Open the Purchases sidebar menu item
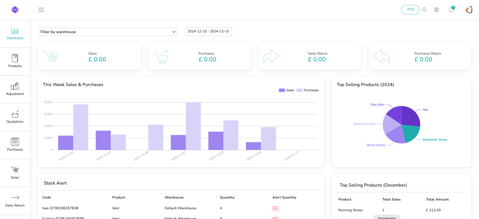Image resolution: width=479 pixels, height=219 pixels. coord(15,145)
